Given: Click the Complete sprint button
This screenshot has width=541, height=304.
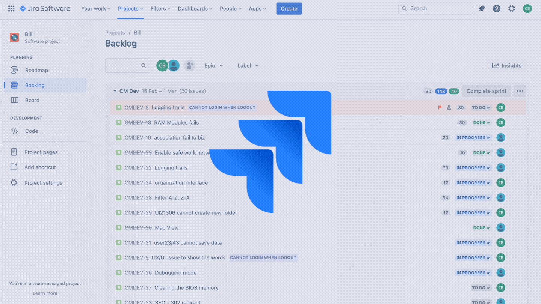Looking at the screenshot, I should click(486, 91).
